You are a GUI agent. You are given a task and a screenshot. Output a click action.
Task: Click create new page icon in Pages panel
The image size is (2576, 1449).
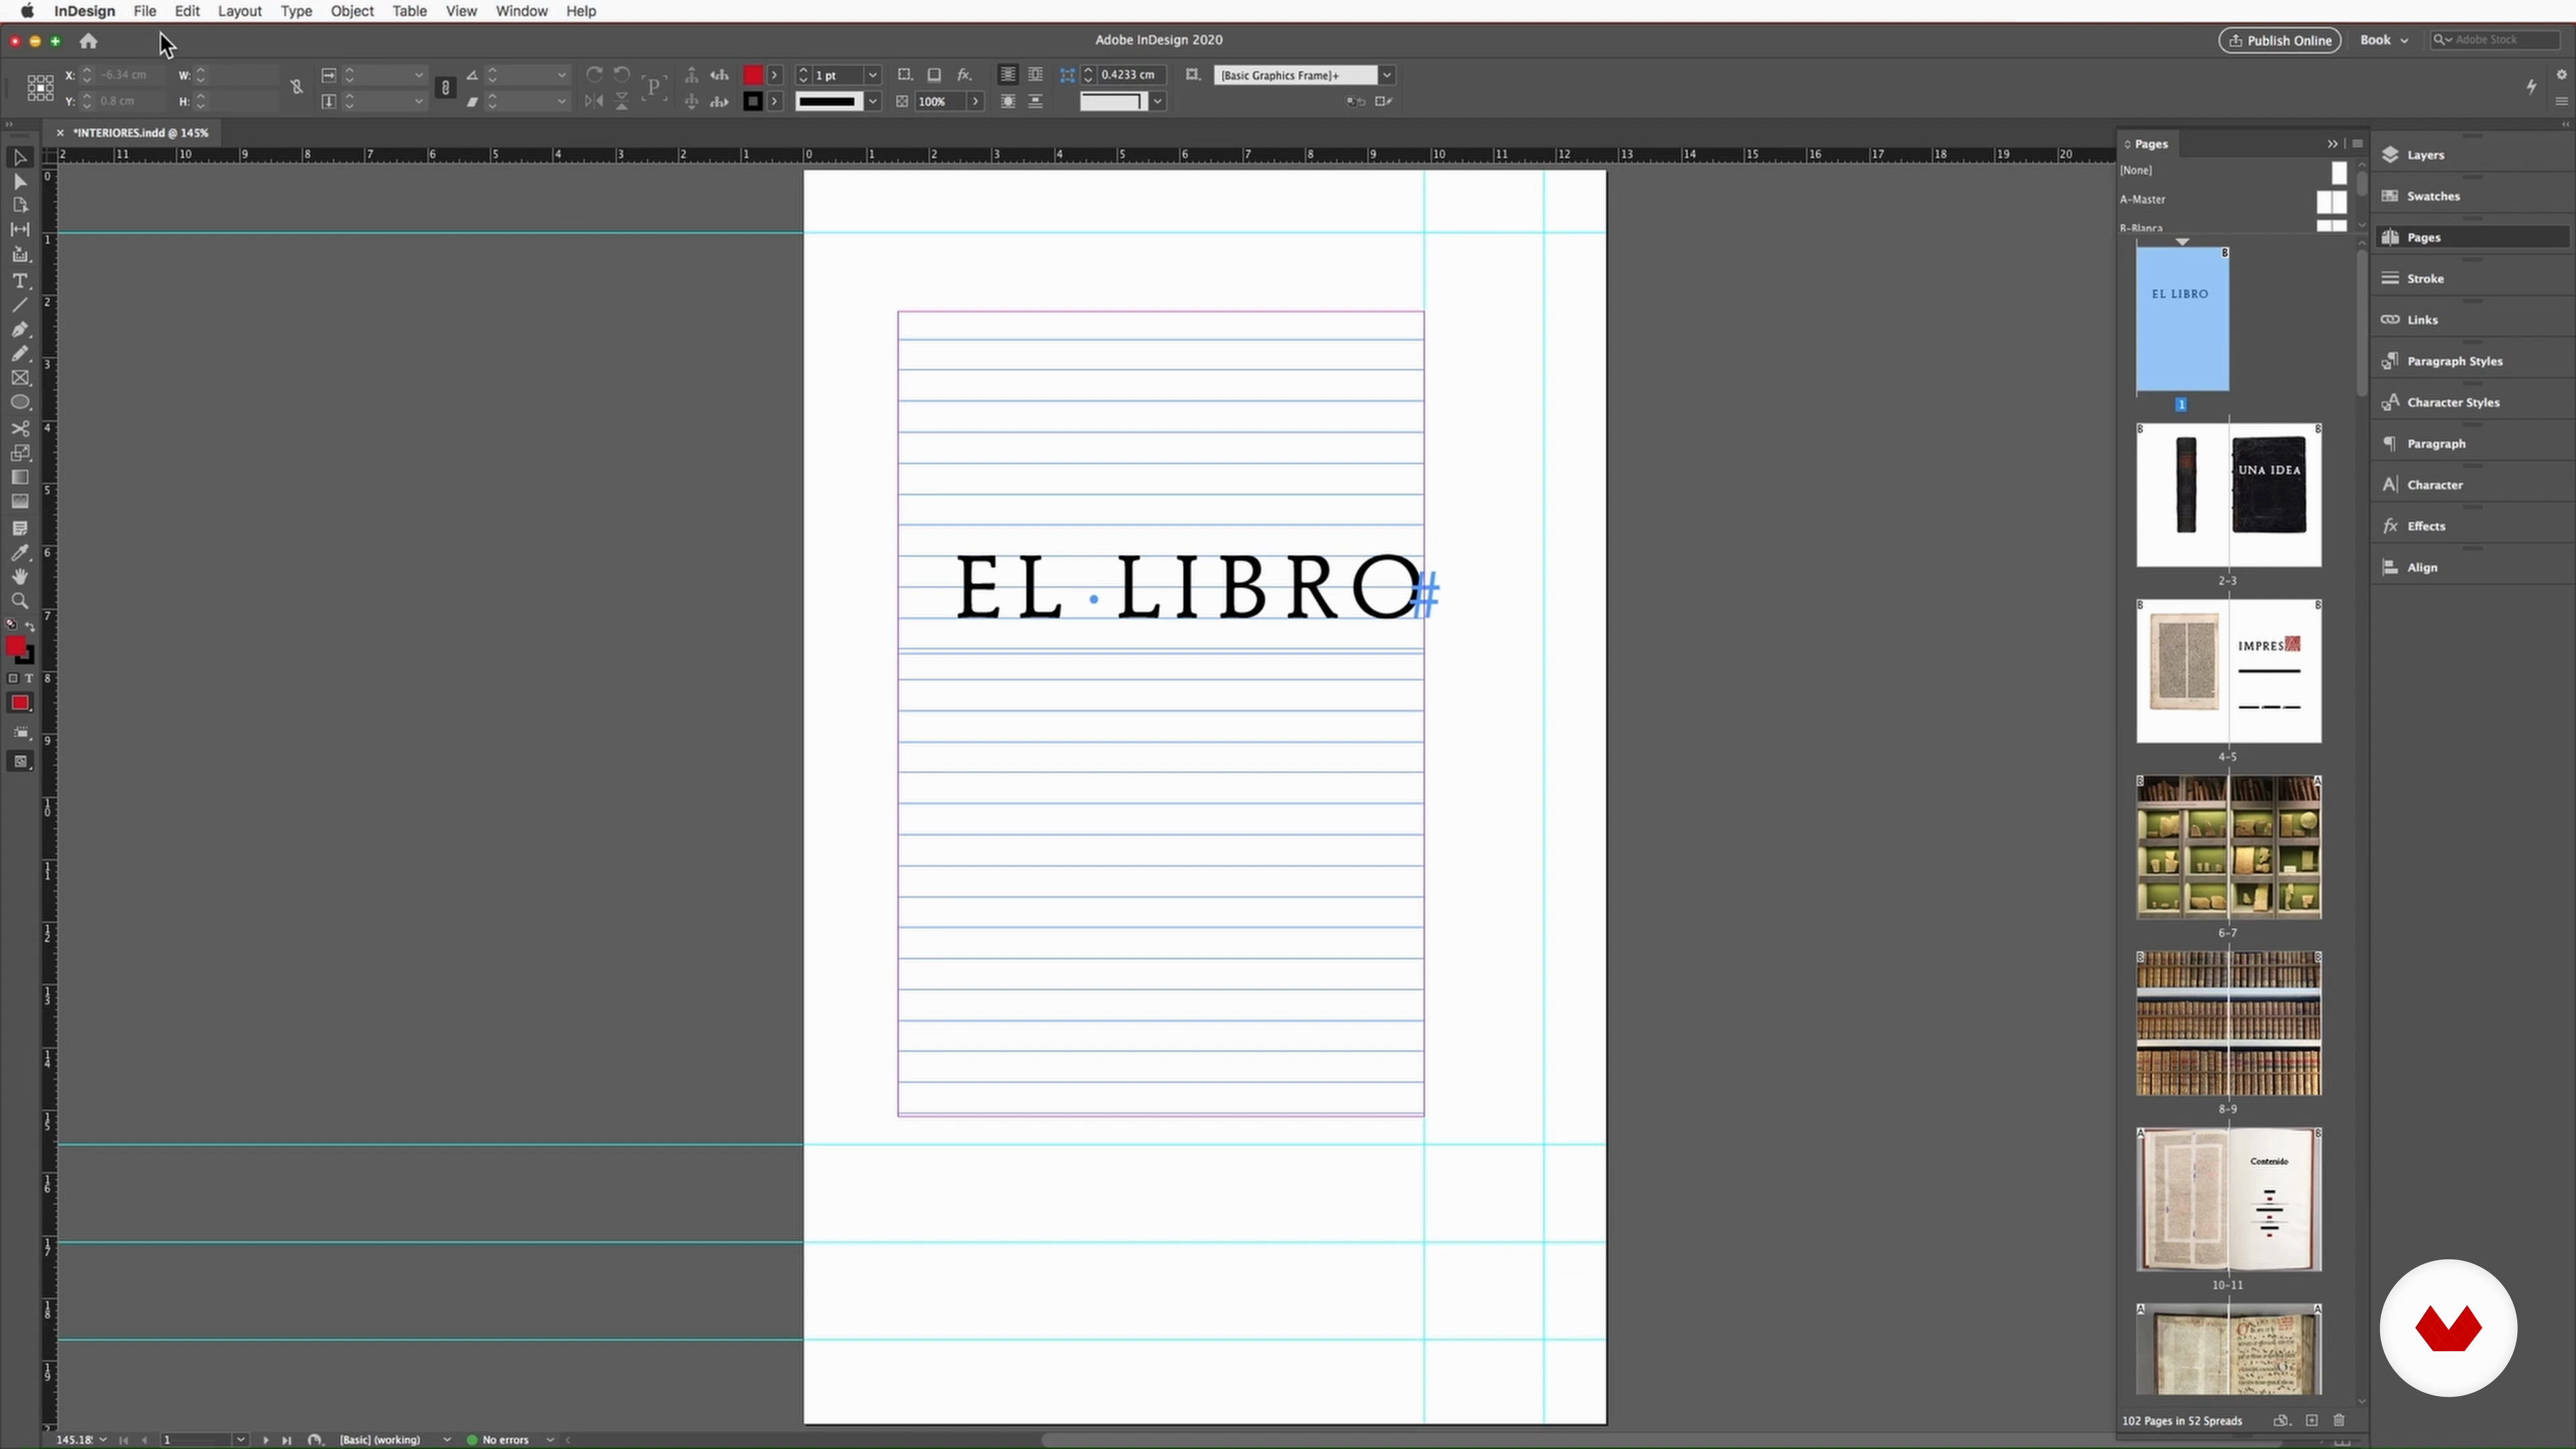point(2311,1420)
